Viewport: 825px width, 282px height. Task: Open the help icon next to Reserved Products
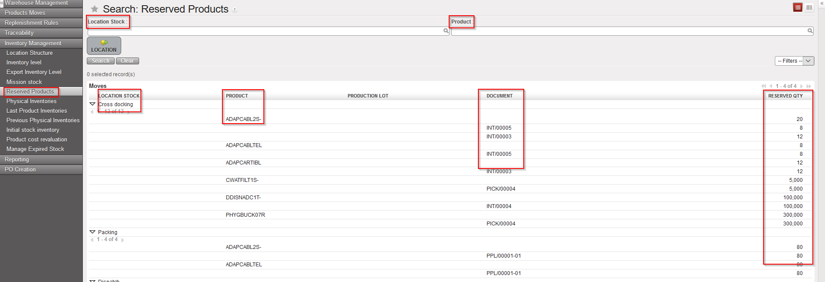pyautogui.click(x=235, y=10)
